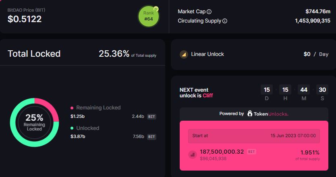
Task: Open the TokenUnlocks powered-by link
Action: coord(268,114)
